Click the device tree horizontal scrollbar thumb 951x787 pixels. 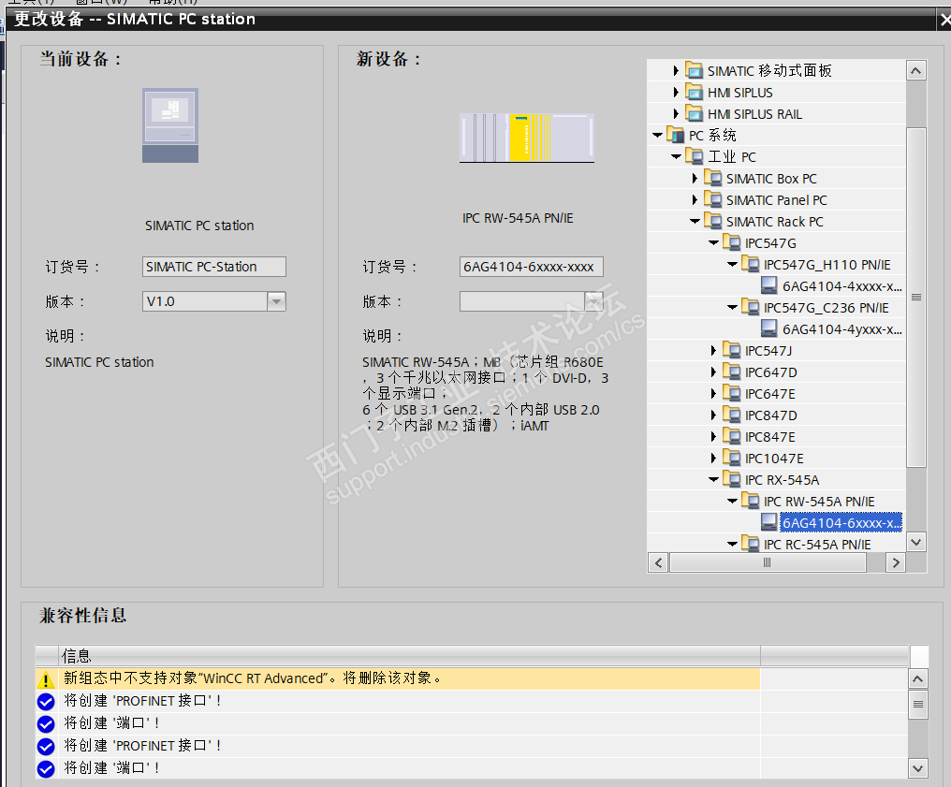click(x=768, y=562)
